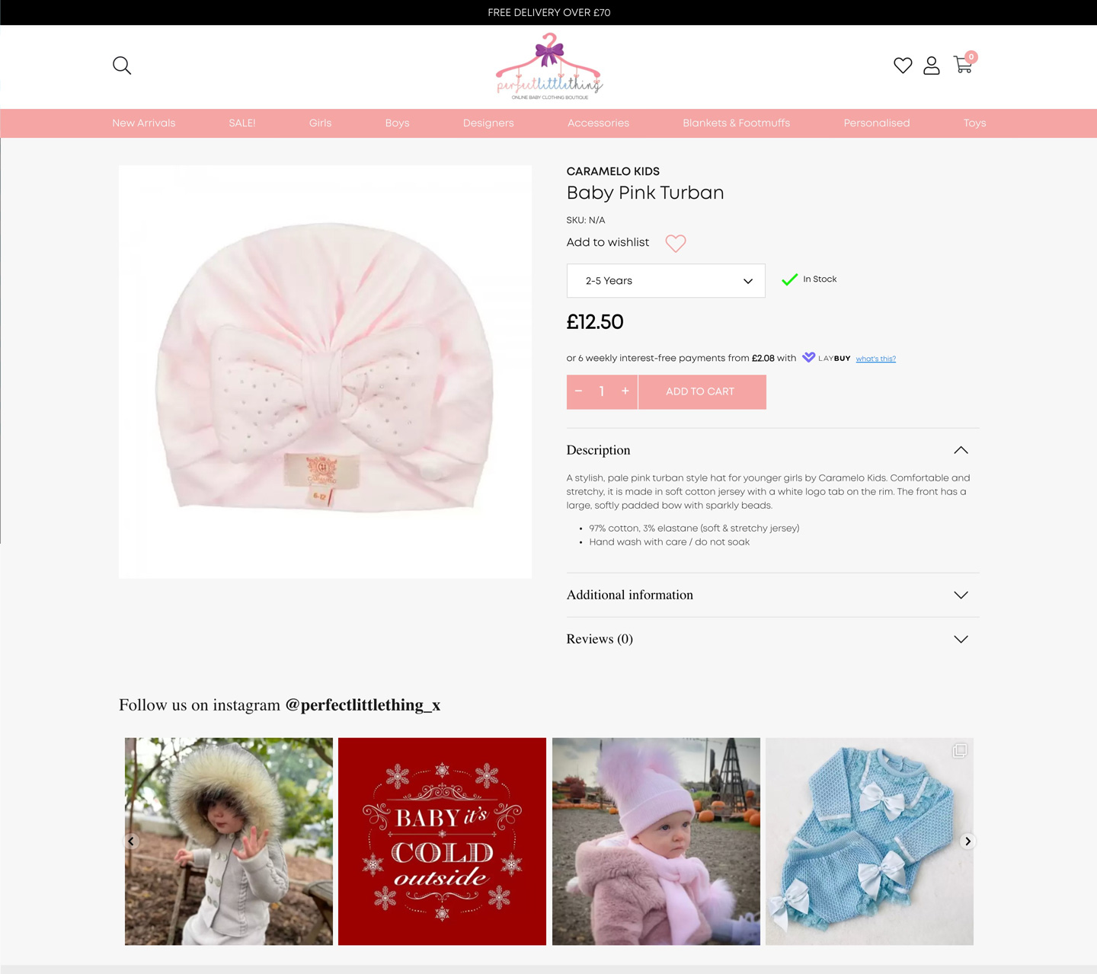Screen dimensions: 1097x974
Task: Toggle Add to wishlist heart
Action: [676, 243]
